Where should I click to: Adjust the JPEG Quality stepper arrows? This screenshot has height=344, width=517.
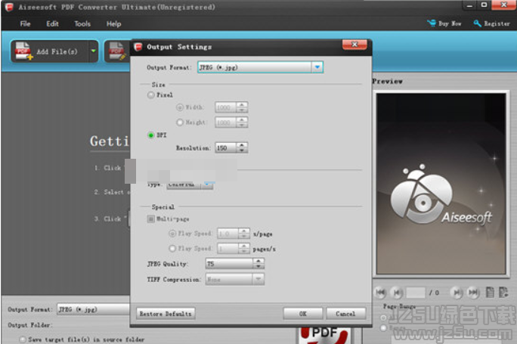click(x=258, y=264)
